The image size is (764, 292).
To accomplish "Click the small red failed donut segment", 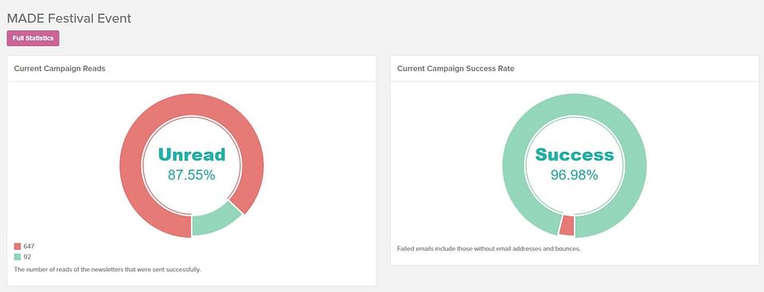I will click(x=567, y=226).
